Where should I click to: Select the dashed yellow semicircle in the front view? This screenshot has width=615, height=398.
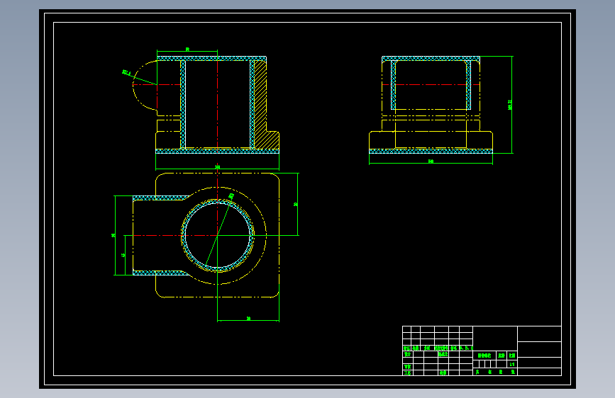145,85
